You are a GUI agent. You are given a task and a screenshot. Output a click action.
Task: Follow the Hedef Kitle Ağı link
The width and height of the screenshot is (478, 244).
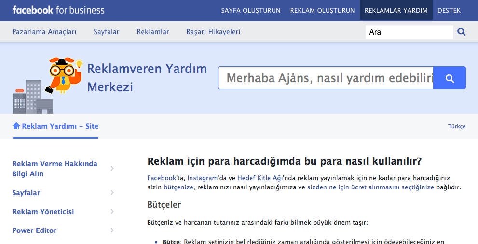[260, 178]
